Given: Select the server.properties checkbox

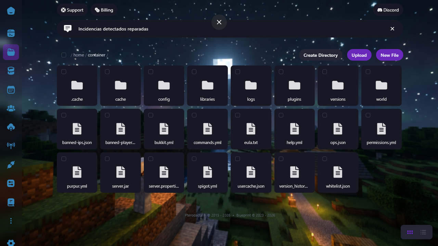Looking at the screenshot, I should [151, 159].
